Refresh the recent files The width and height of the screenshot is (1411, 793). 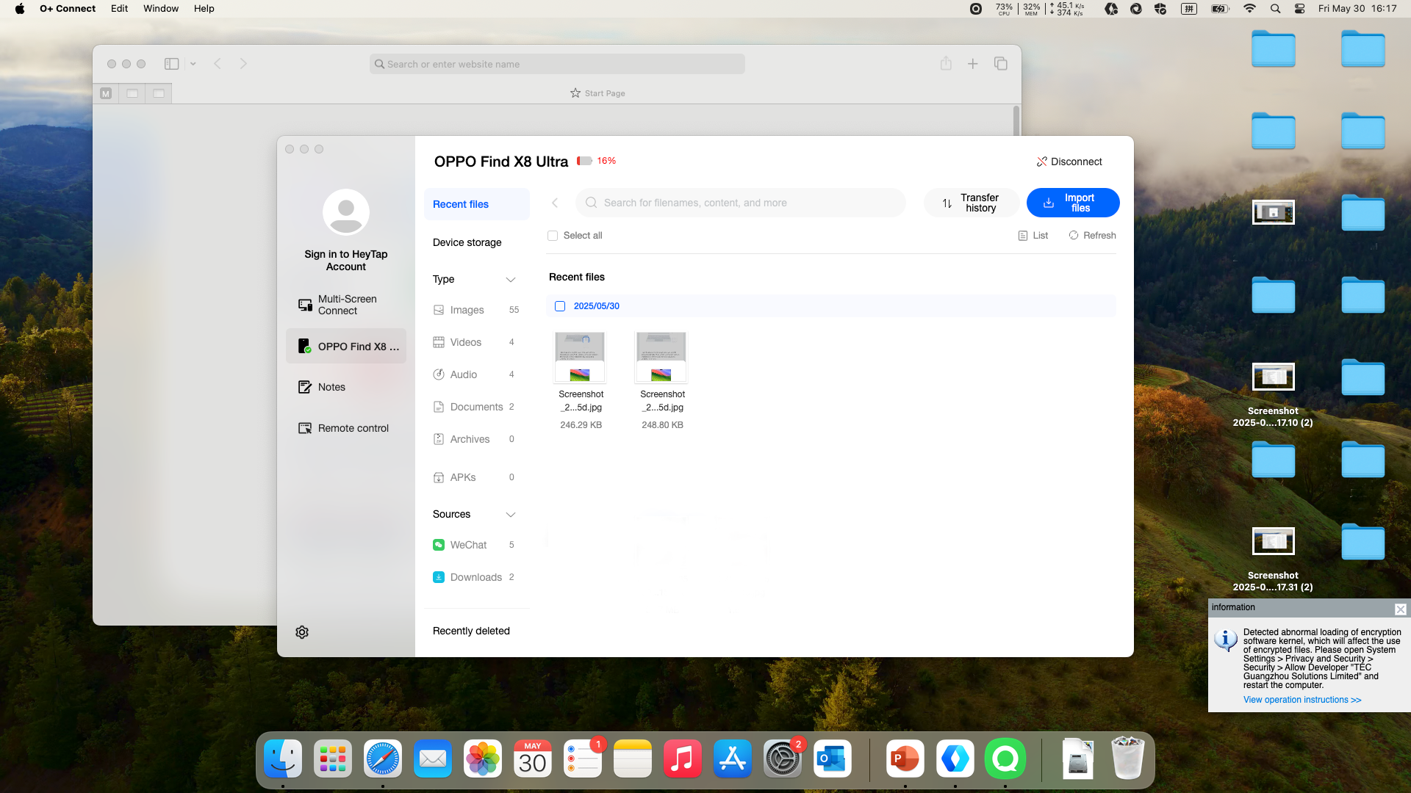[x=1092, y=235]
